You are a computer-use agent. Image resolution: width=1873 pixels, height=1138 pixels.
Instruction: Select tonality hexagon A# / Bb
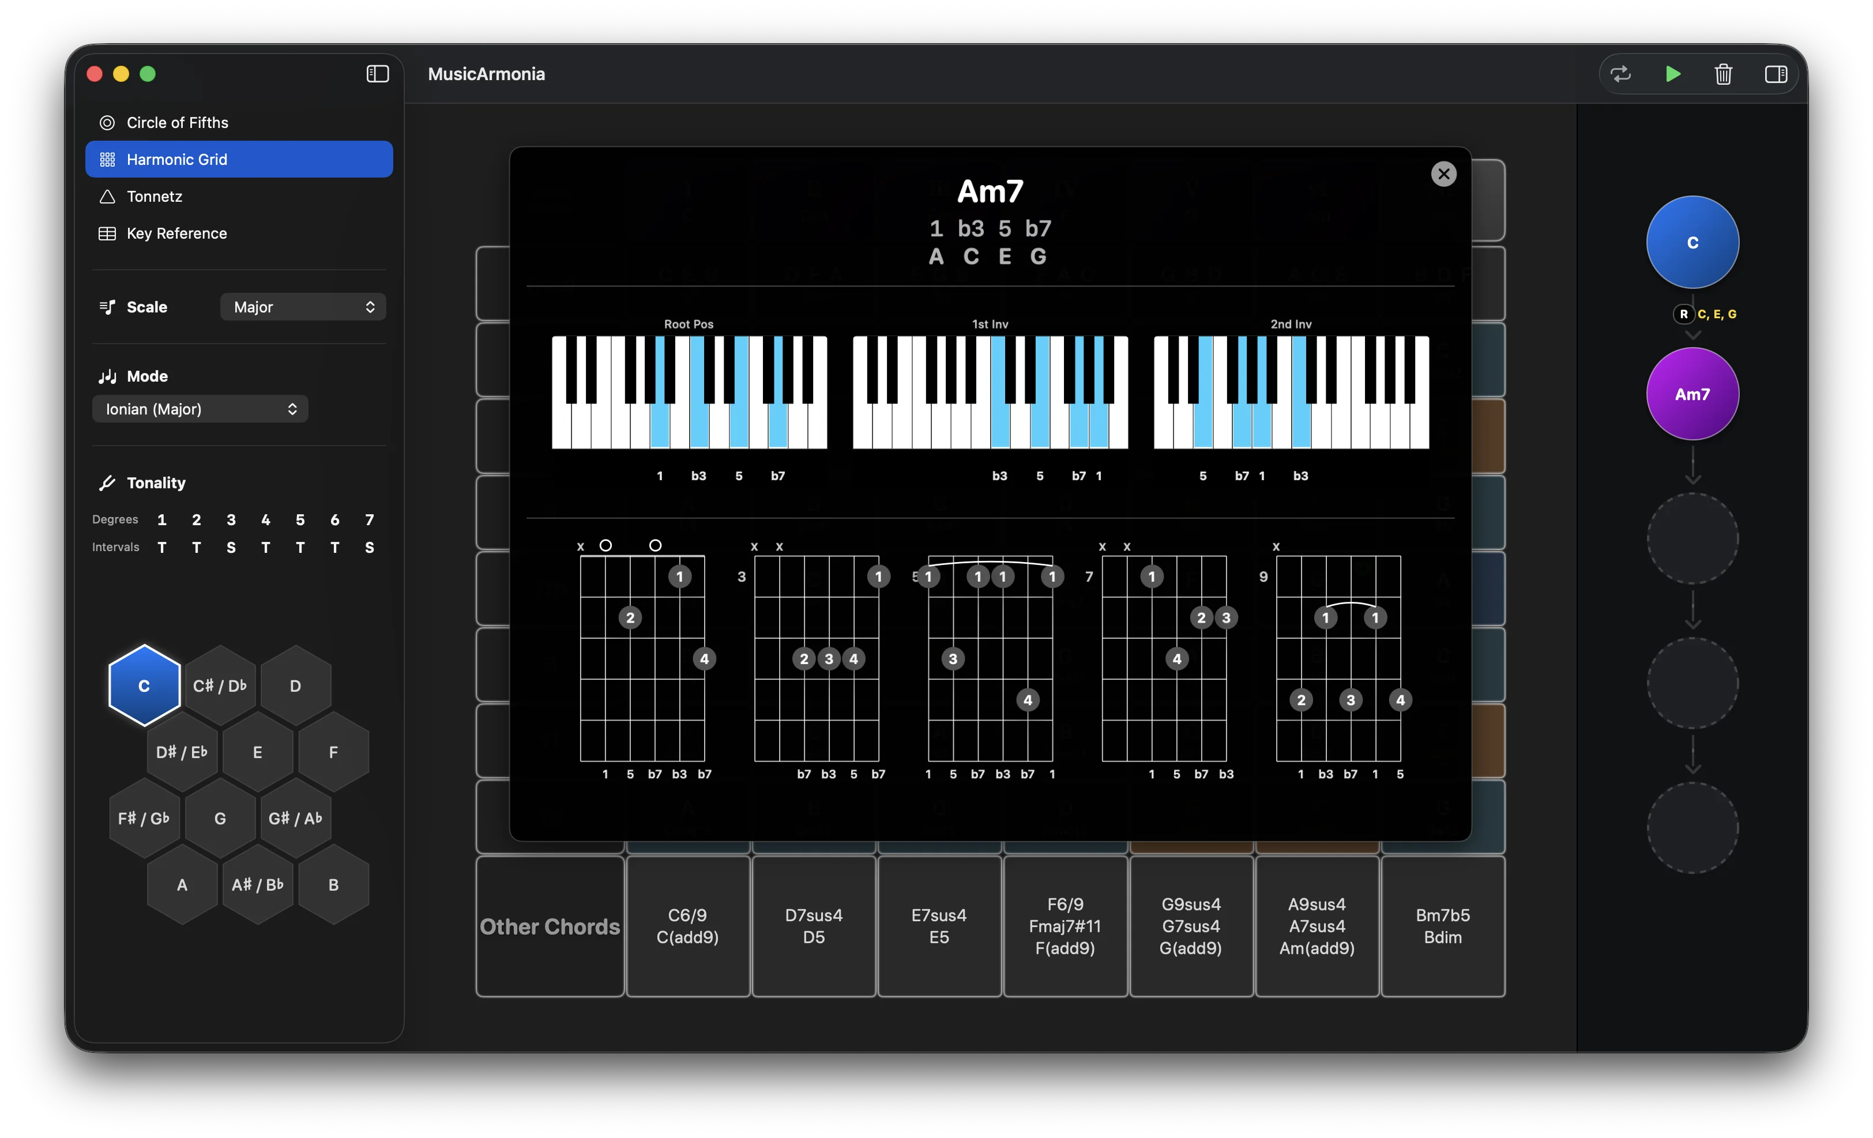point(257,884)
